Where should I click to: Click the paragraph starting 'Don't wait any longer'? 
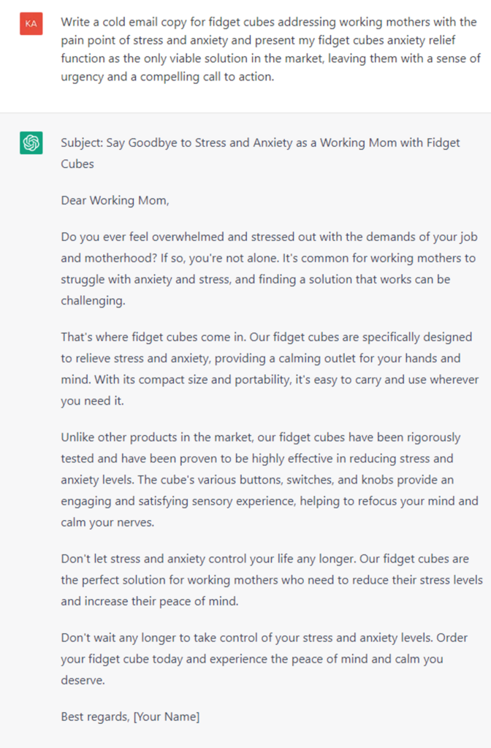pos(264,659)
